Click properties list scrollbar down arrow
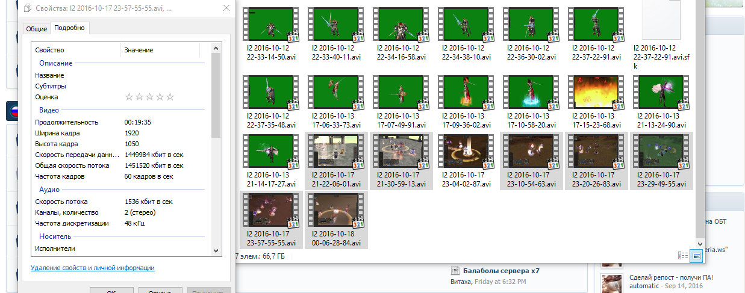Image resolution: width=745 pixels, height=293 pixels. 216,250
